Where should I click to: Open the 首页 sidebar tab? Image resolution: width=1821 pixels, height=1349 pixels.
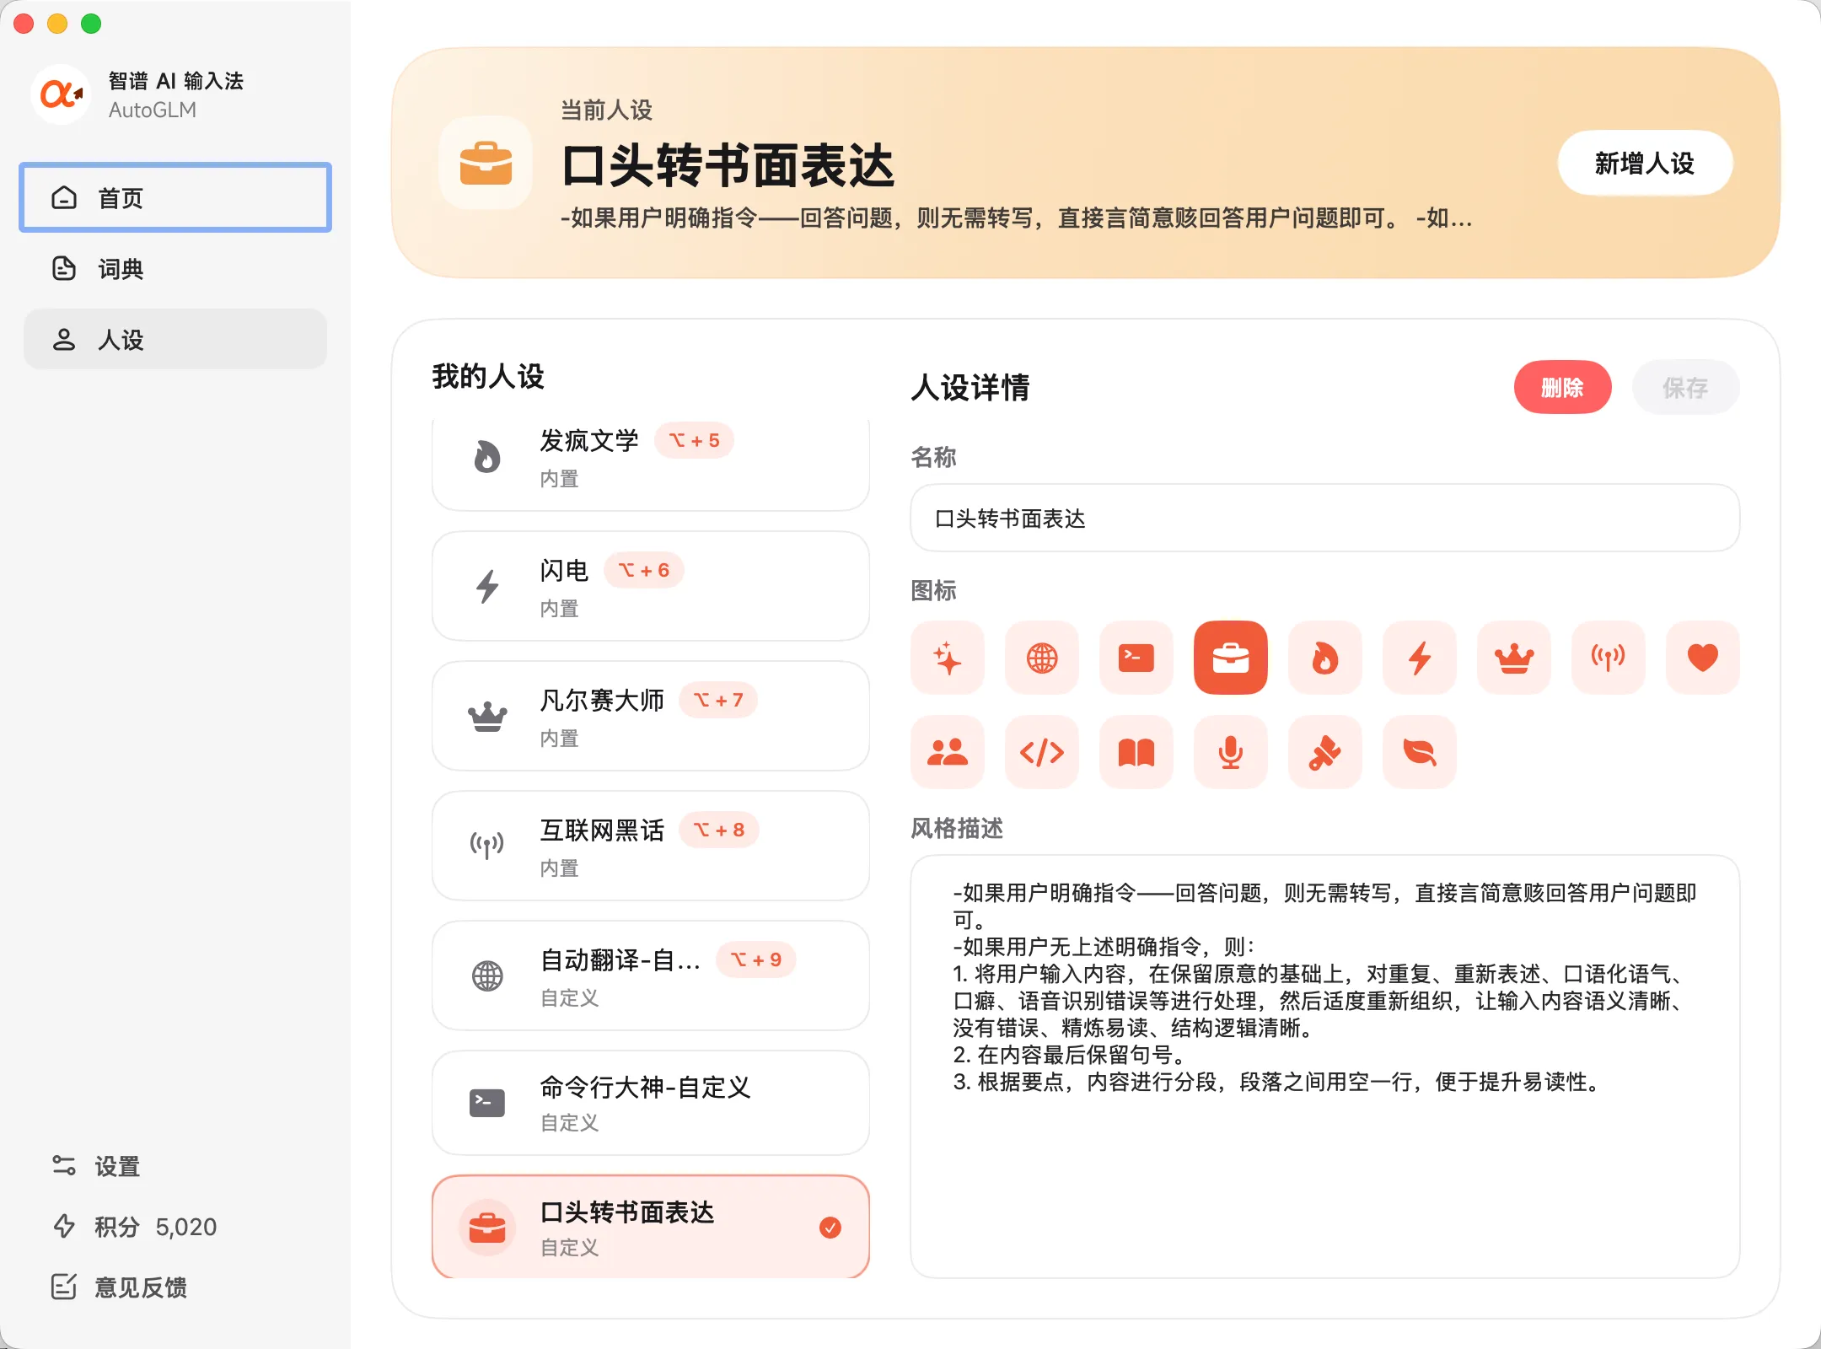point(175,198)
